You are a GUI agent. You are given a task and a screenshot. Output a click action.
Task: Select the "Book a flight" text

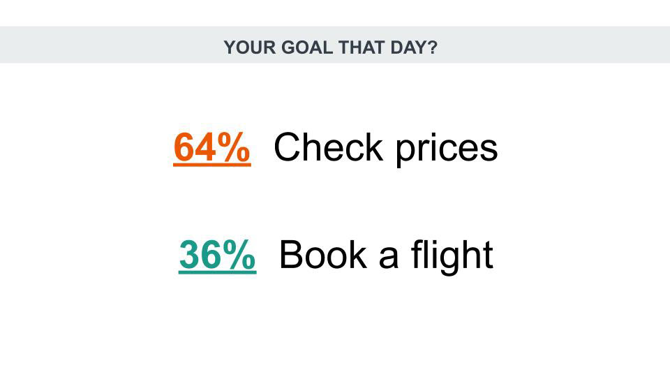click(x=386, y=256)
